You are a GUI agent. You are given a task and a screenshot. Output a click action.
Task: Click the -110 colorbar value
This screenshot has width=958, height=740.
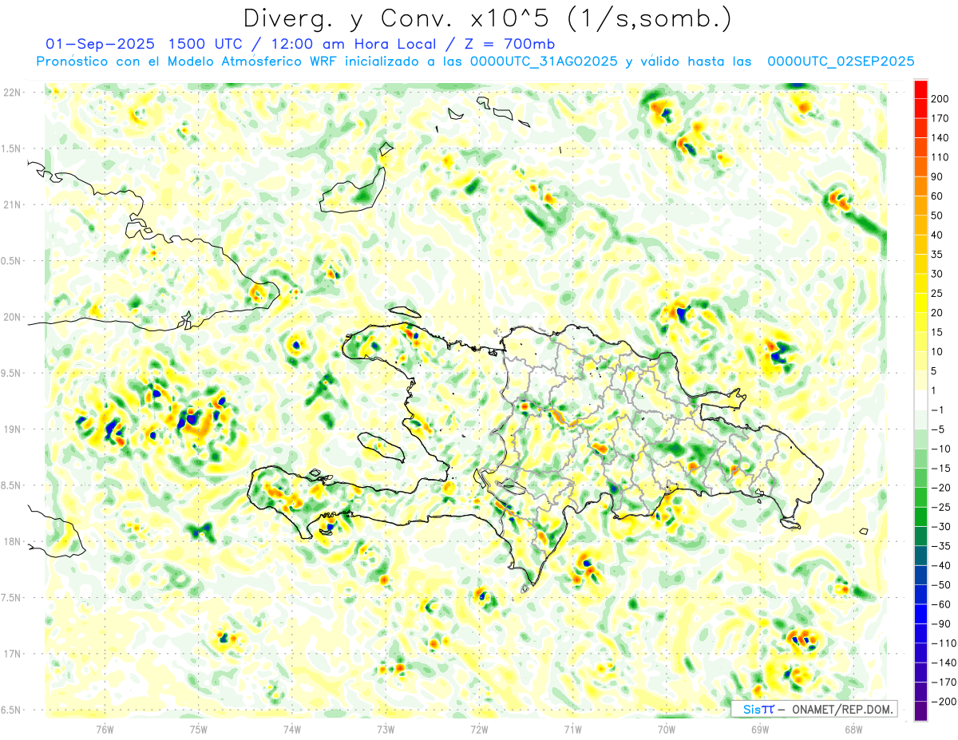945,643
